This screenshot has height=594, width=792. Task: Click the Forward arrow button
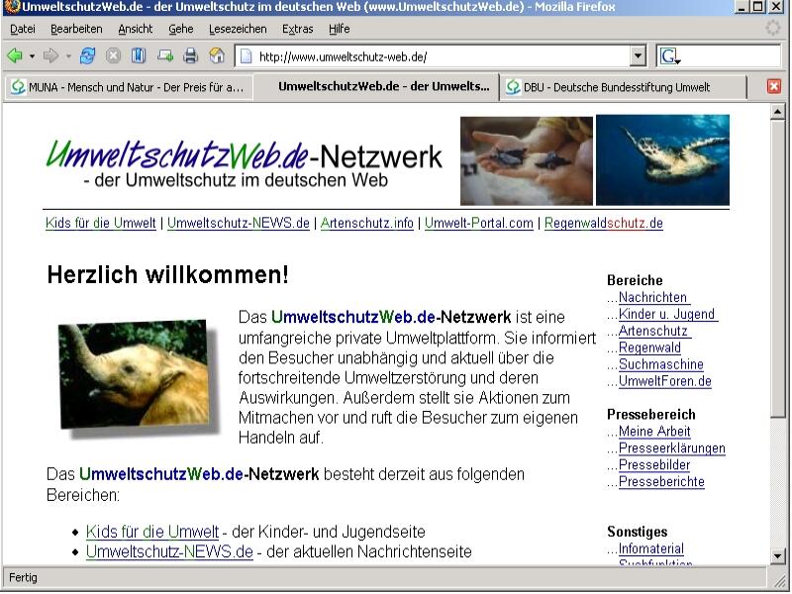[x=50, y=56]
